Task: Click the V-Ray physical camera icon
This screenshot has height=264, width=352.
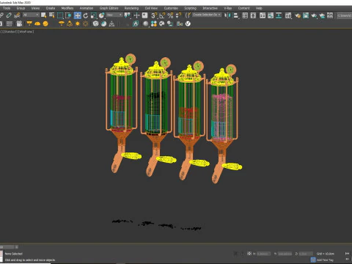Action: click(x=19, y=23)
